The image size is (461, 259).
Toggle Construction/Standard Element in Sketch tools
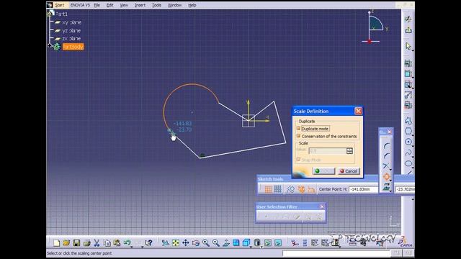coord(290,189)
